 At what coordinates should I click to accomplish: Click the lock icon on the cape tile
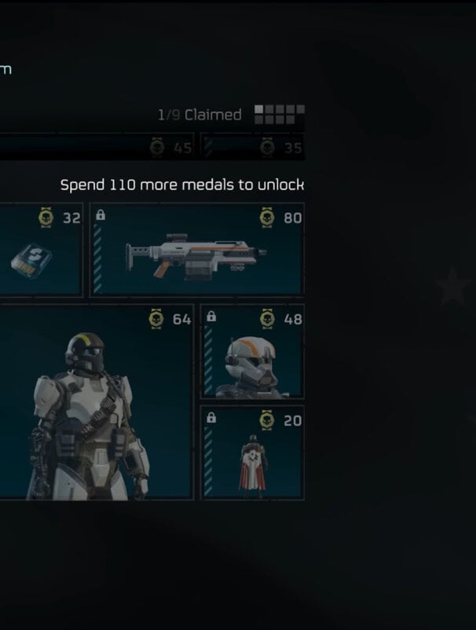click(211, 418)
